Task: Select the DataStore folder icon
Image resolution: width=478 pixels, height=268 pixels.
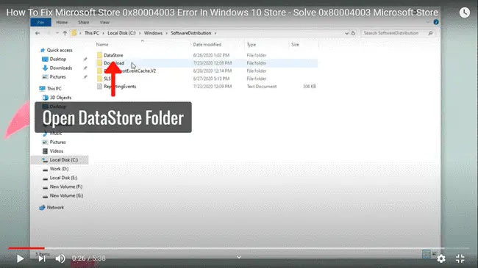Action: pos(99,55)
